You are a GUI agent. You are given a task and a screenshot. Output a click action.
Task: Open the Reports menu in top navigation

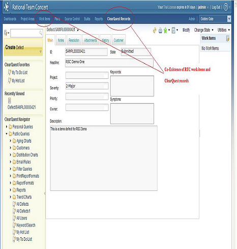click(99, 19)
